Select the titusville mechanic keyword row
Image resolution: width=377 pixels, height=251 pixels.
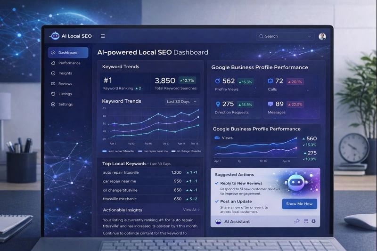pyautogui.click(x=150, y=199)
